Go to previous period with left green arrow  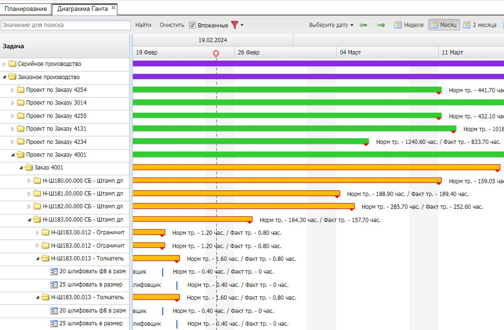coord(363,25)
